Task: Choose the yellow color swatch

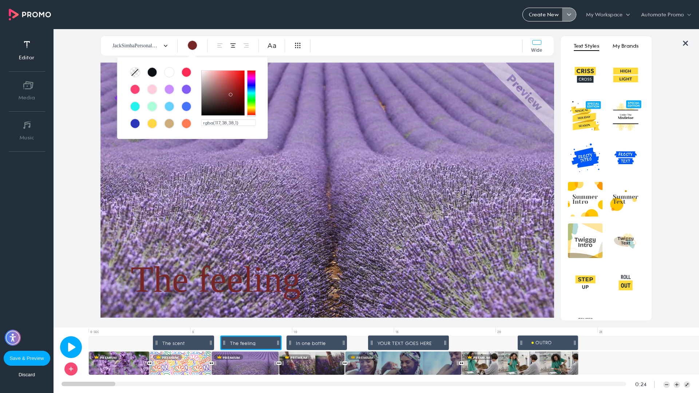Action: 152,124
